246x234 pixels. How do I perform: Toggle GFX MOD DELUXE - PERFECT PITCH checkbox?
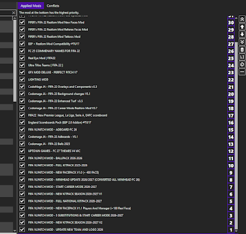tap(22, 72)
